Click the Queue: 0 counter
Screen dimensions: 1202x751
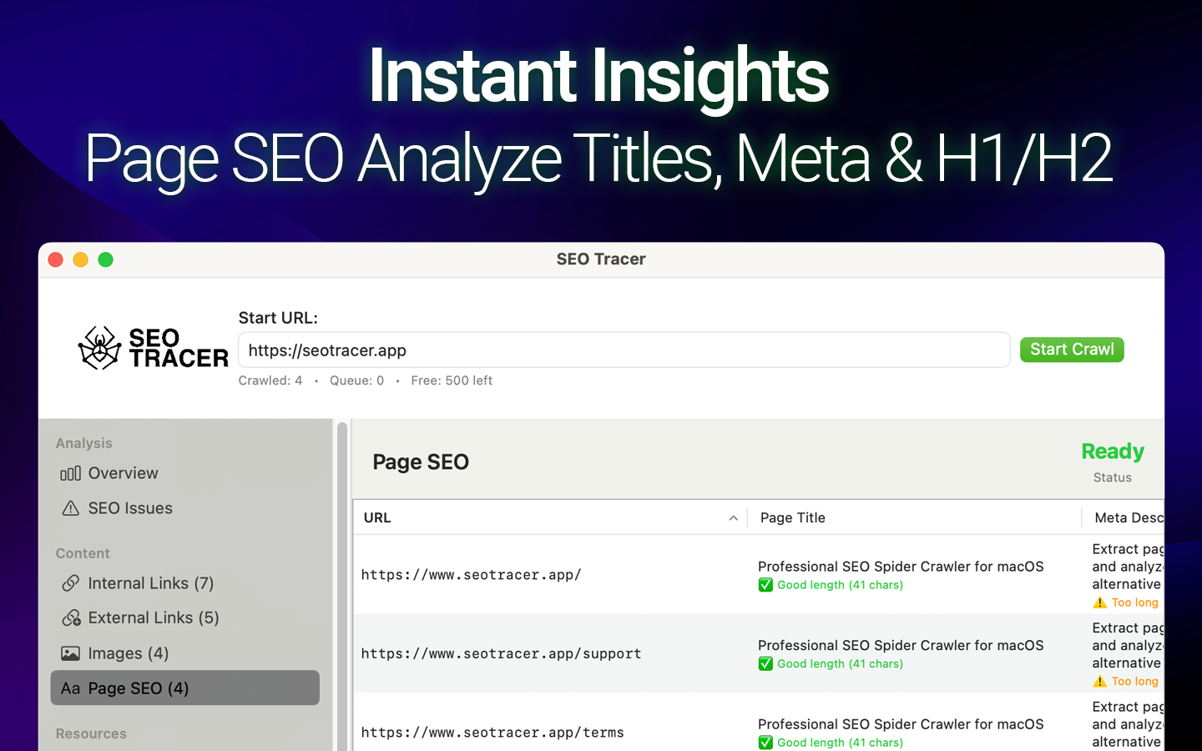pyautogui.click(x=356, y=381)
